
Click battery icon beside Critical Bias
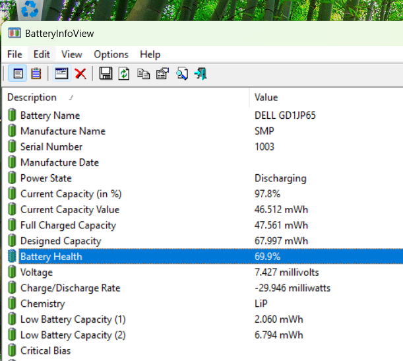click(x=12, y=350)
